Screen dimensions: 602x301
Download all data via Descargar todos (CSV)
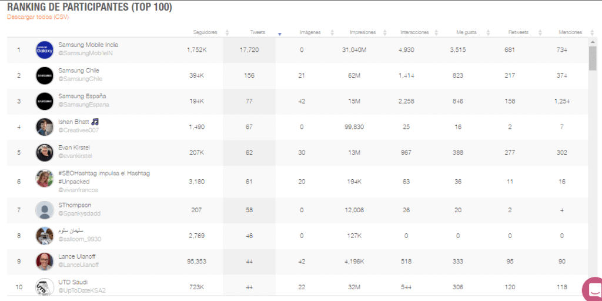pyautogui.click(x=38, y=17)
